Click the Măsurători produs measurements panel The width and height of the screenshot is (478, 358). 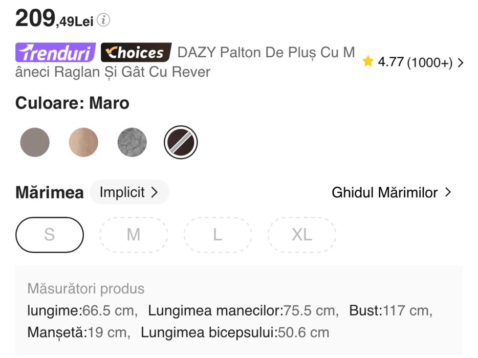point(238,310)
